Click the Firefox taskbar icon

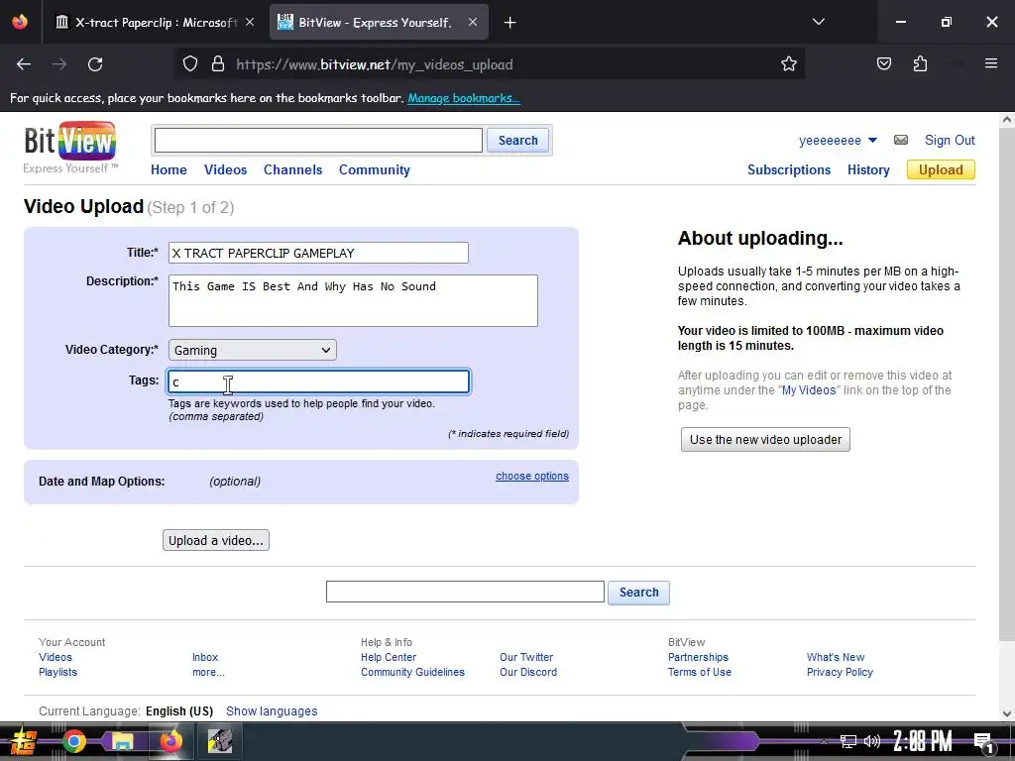click(170, 741)
